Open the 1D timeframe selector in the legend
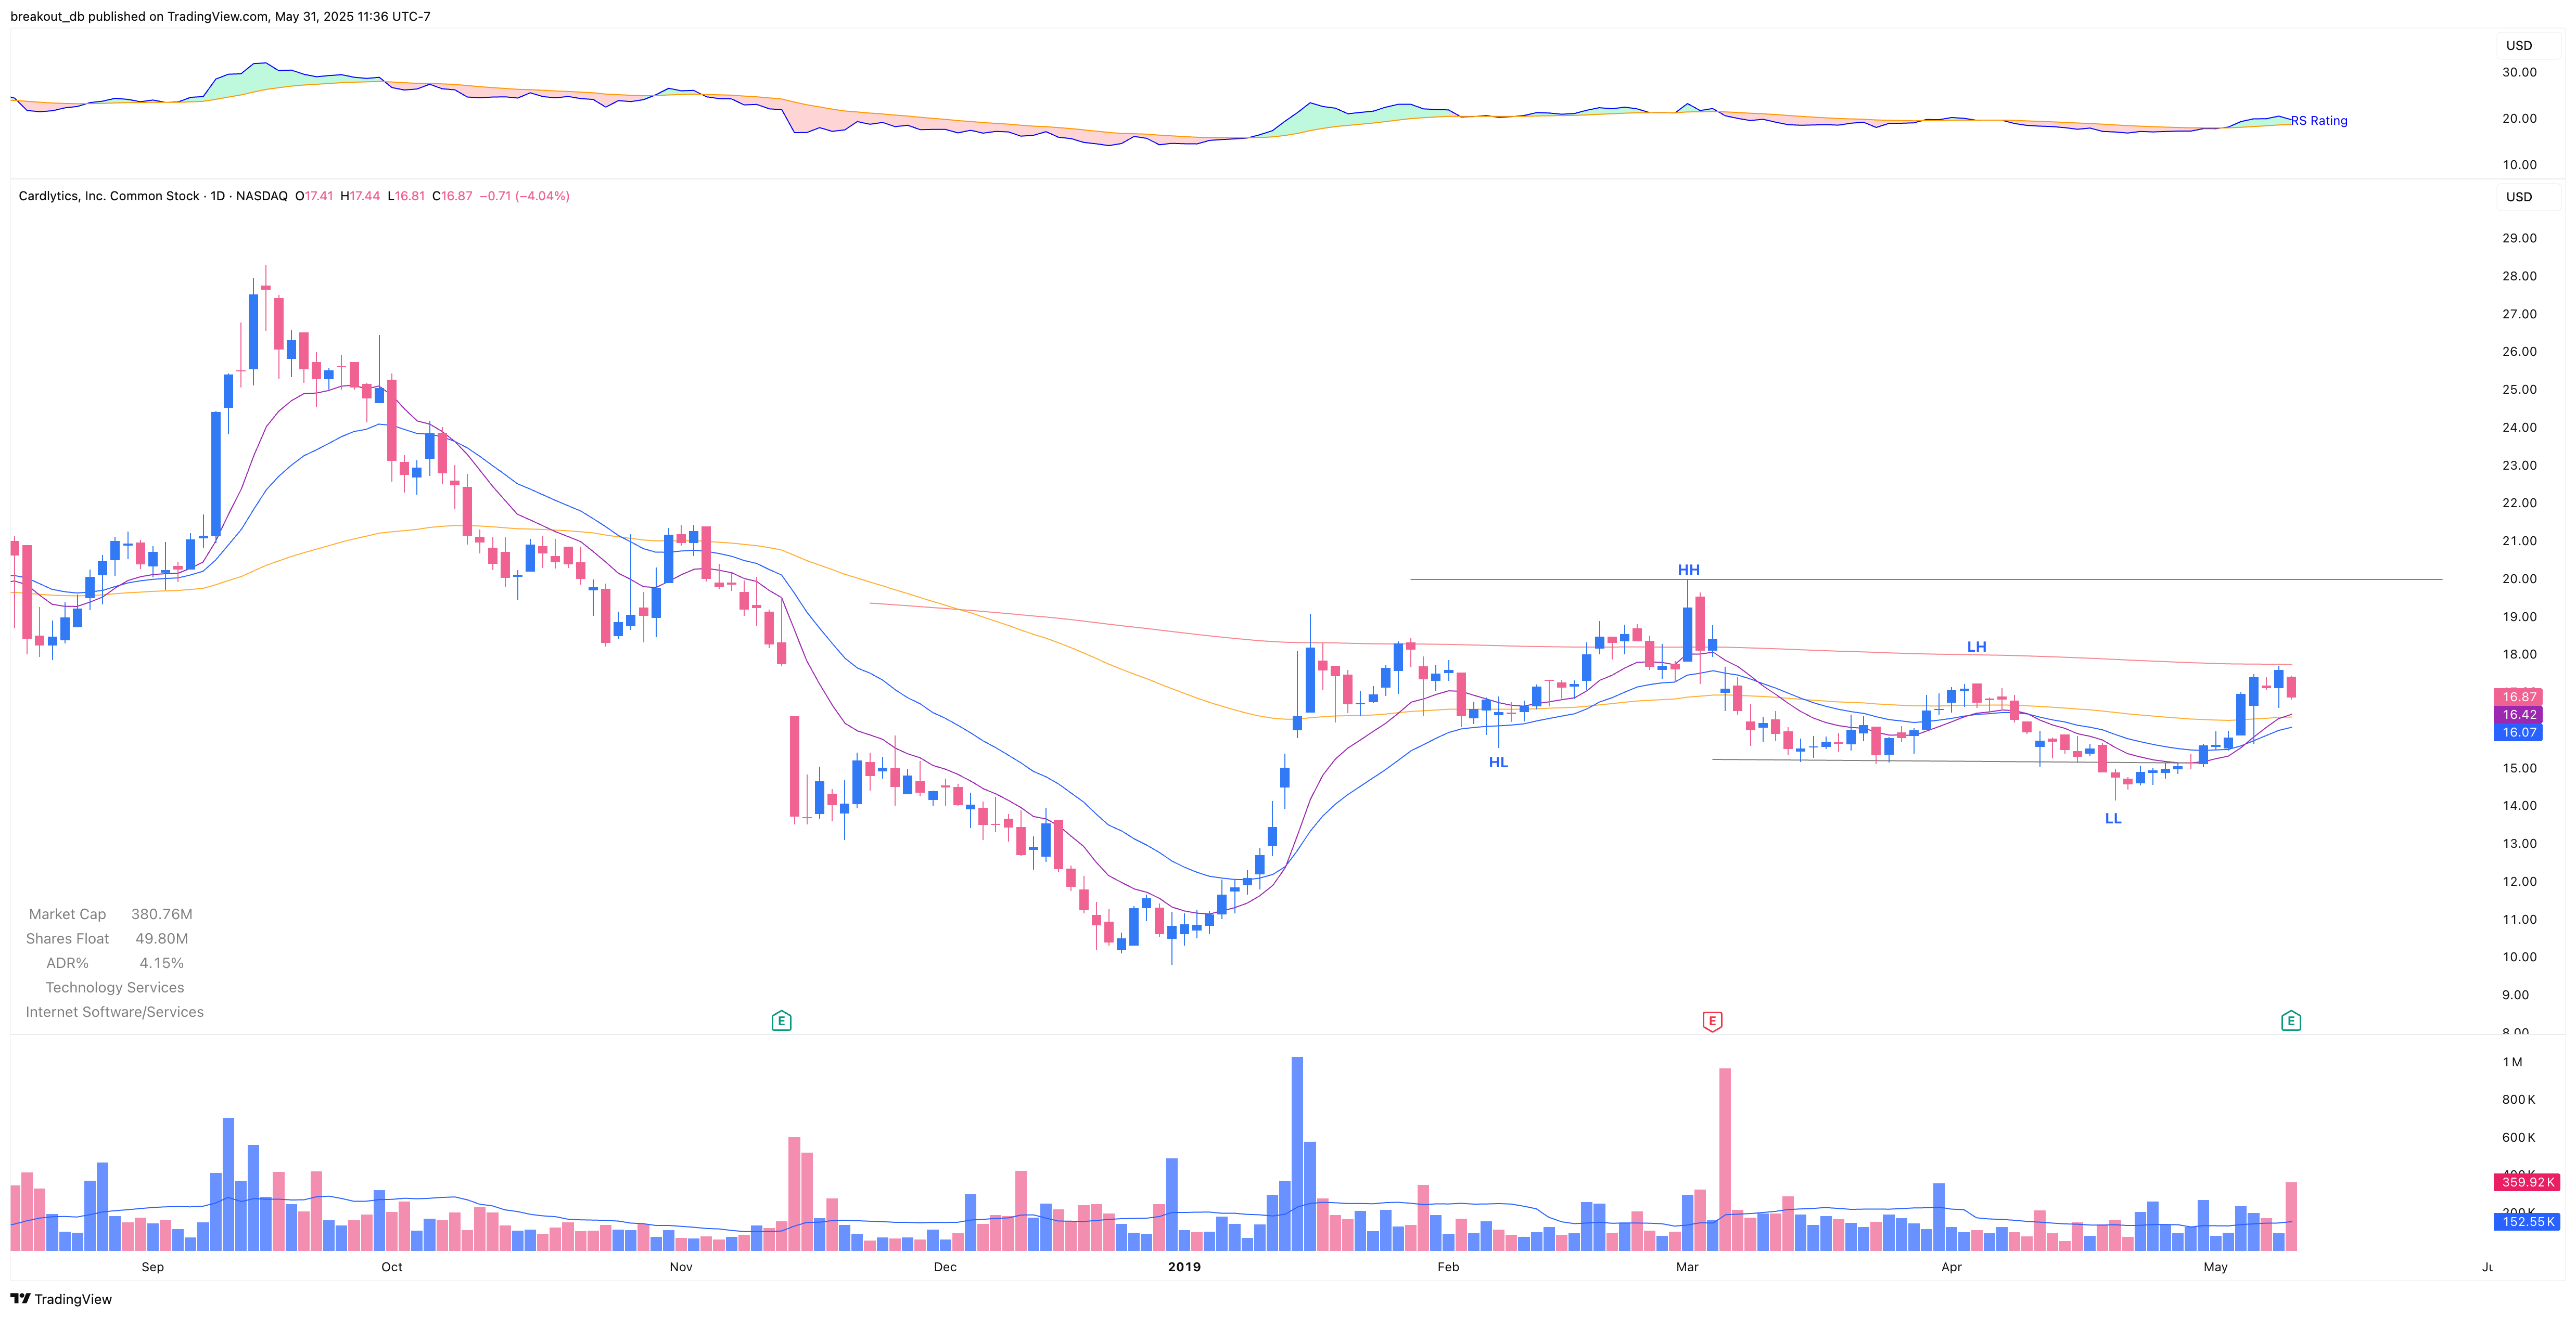 218,196
